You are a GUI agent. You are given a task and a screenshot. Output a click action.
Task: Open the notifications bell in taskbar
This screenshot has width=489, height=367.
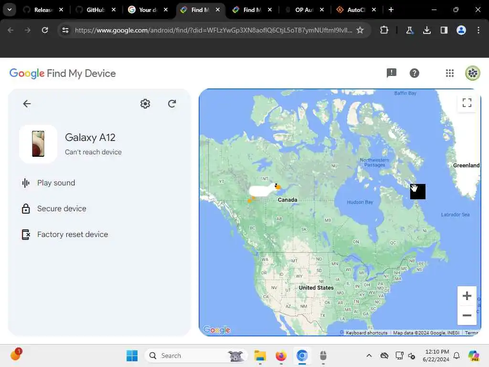click(457, 356)
